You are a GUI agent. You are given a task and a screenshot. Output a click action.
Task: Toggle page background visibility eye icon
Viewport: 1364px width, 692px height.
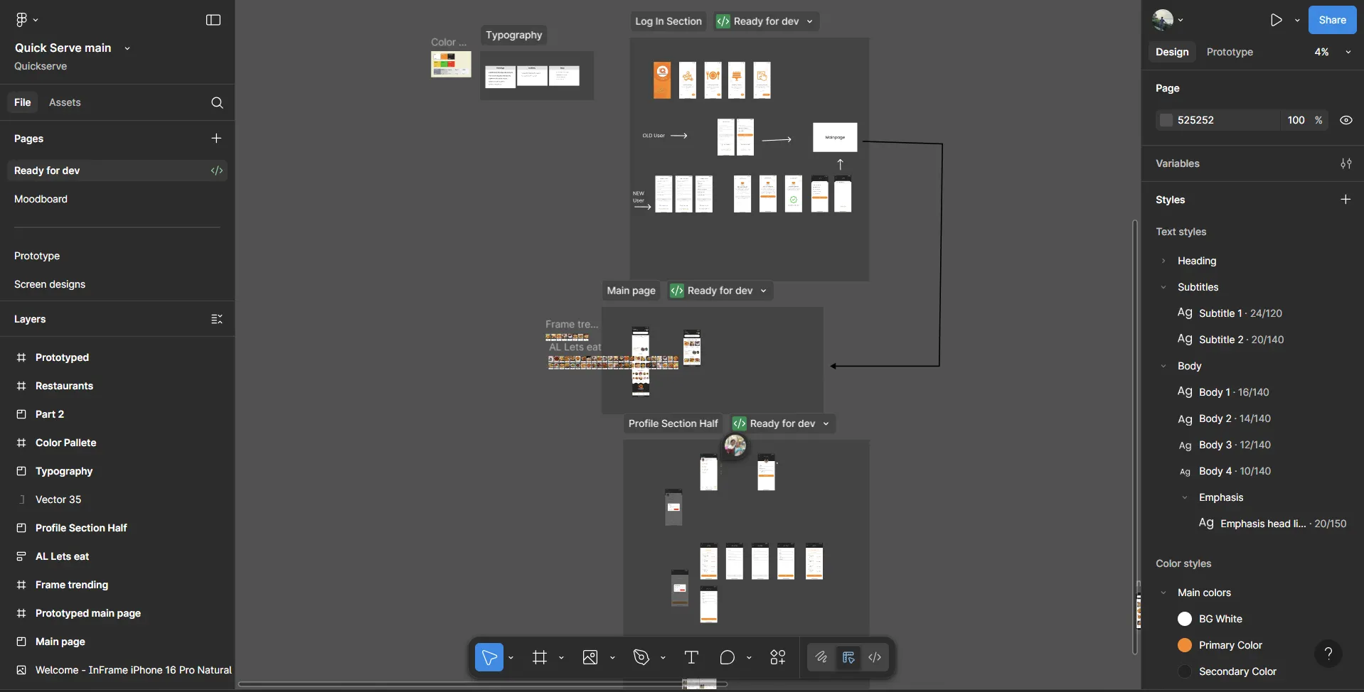(1346, 120)
